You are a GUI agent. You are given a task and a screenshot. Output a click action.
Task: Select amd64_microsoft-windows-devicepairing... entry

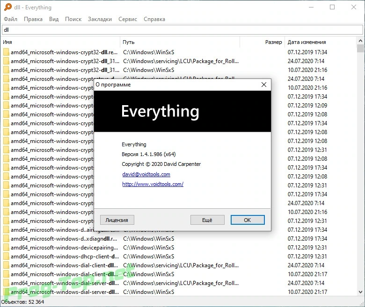click(64, 248)
